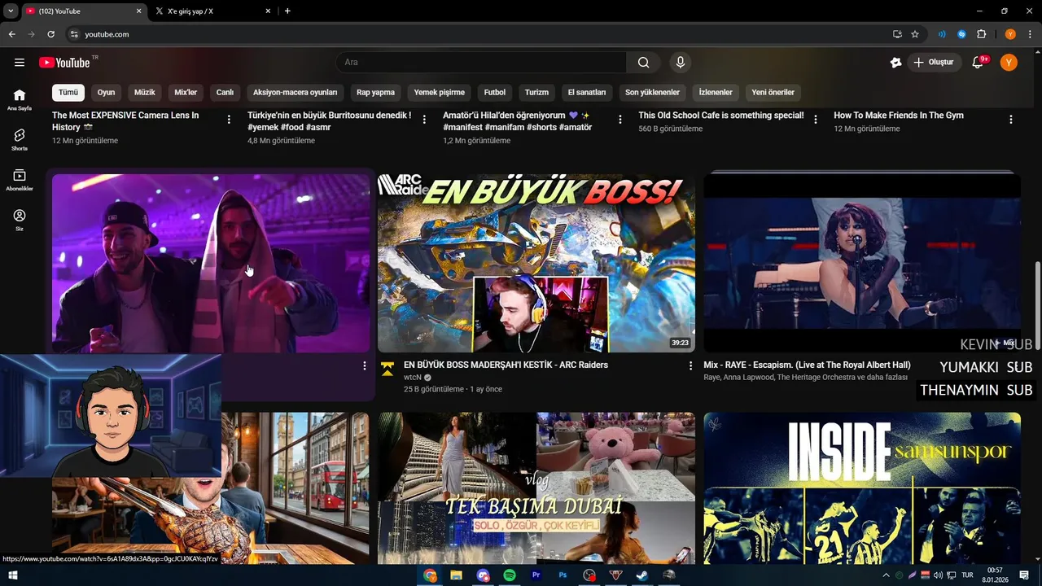Open the Chrome three-dot menu
This screenshot has height=586, width=1042.
1030,34
